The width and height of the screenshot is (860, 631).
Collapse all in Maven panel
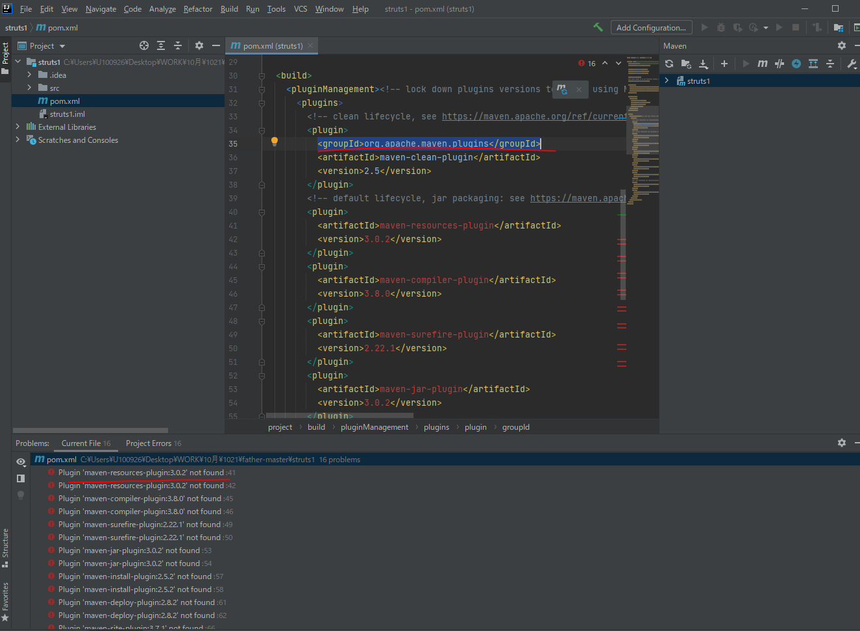[x=830, y=64]
